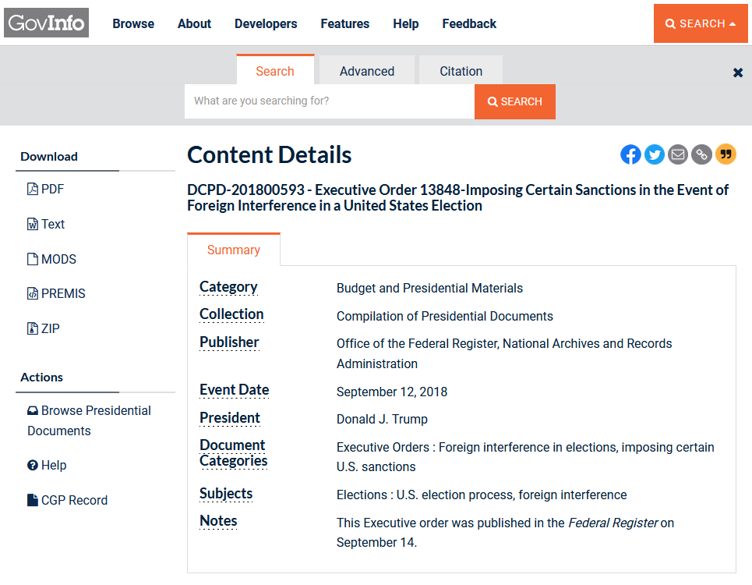Open the Feedback link

point(469,23)
